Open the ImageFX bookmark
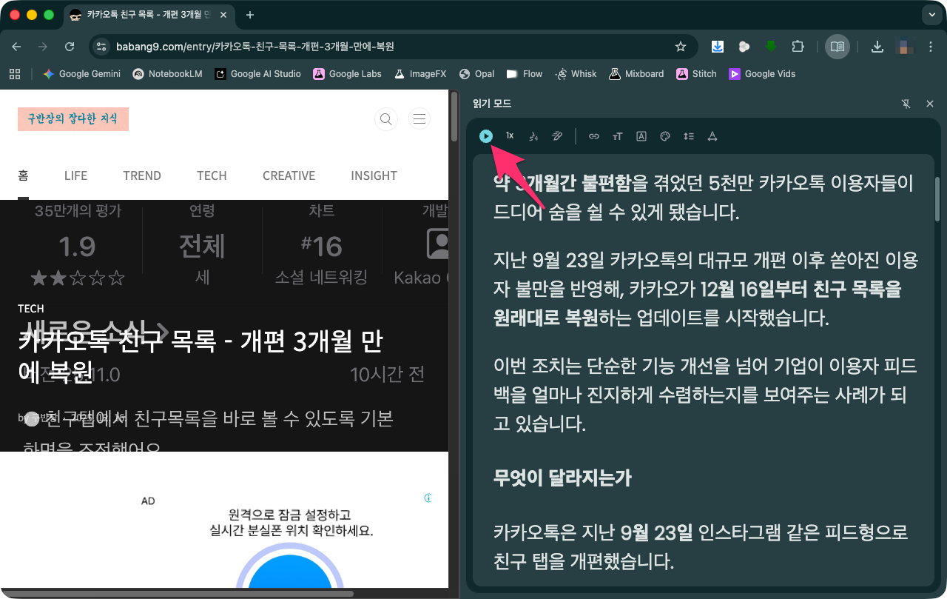This screenshot has height=599, width=947. pos(419,74)
